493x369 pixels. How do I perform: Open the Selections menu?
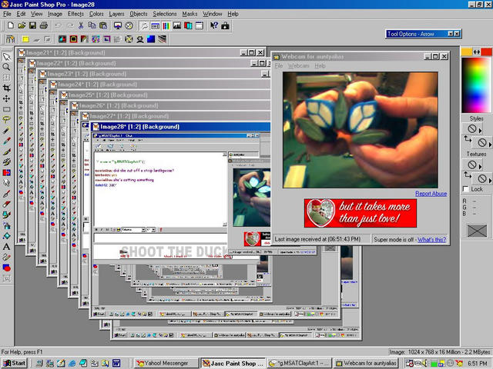pos(165,14)
